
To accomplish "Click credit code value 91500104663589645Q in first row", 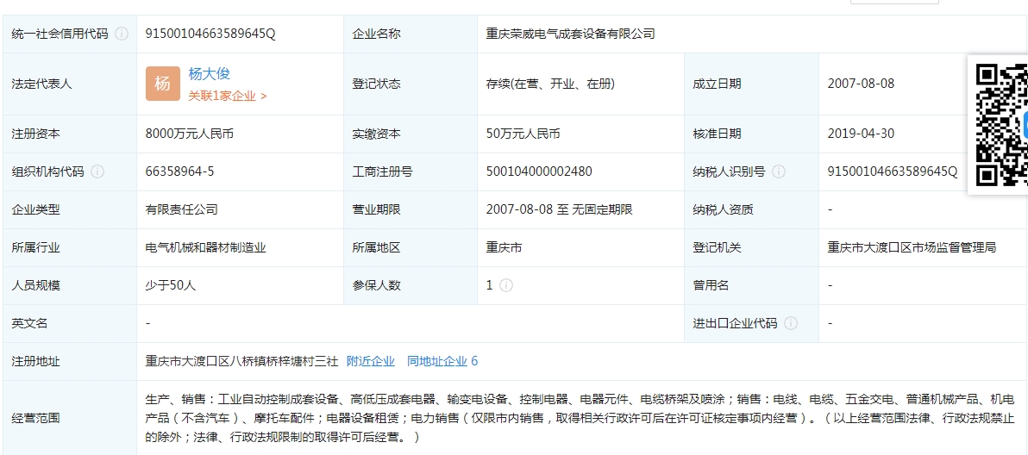I will [x=210, y=34].
